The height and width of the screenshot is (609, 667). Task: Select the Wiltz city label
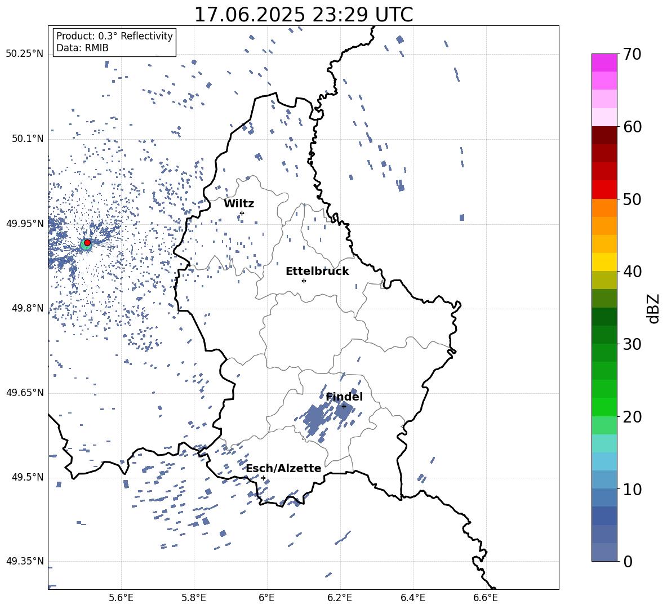[239, 204]
